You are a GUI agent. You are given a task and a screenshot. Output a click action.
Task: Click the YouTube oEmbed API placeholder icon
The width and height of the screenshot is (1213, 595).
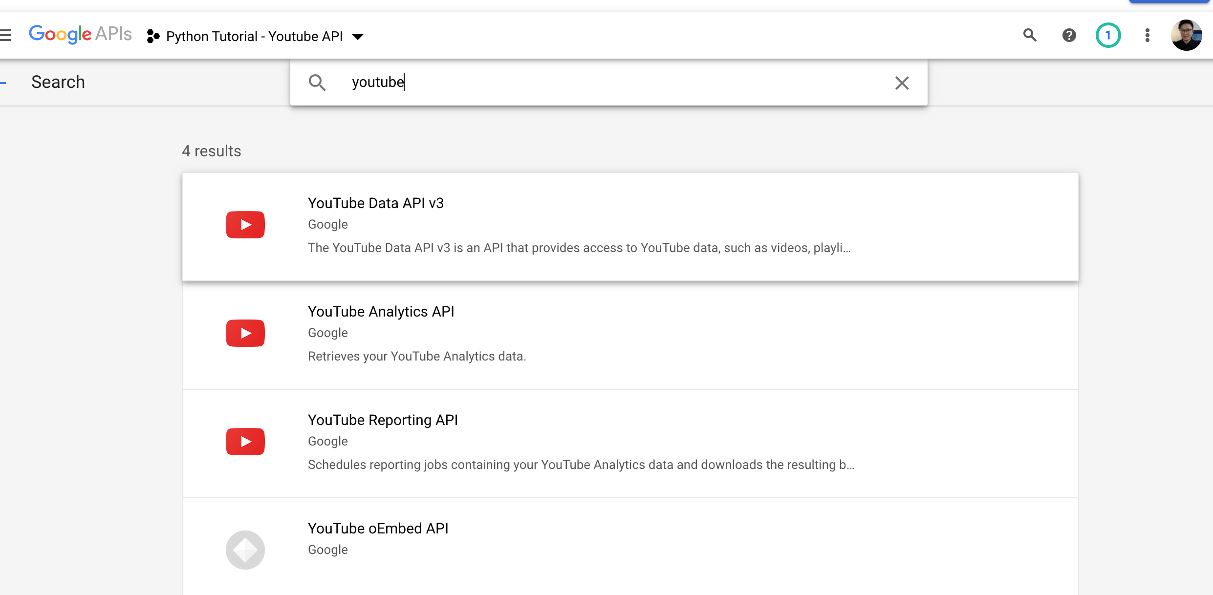click(x=245, y=550)
